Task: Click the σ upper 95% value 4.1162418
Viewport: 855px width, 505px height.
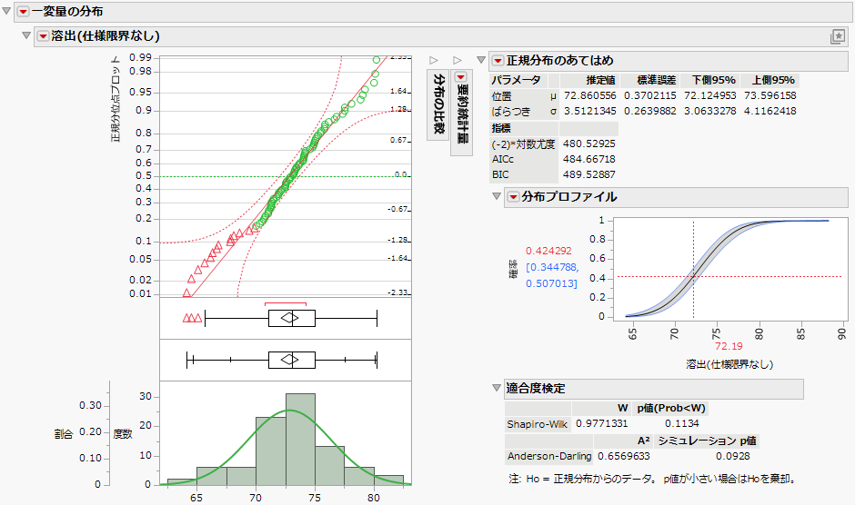Action: pyautogui.click(x=769, y=111)
